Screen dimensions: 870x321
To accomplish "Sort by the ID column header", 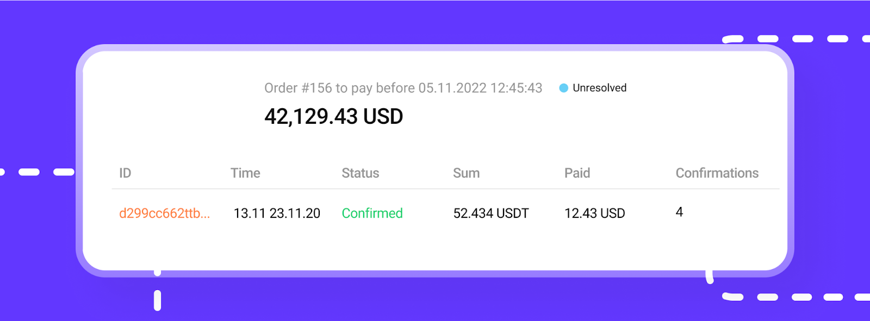I will 125,173.
